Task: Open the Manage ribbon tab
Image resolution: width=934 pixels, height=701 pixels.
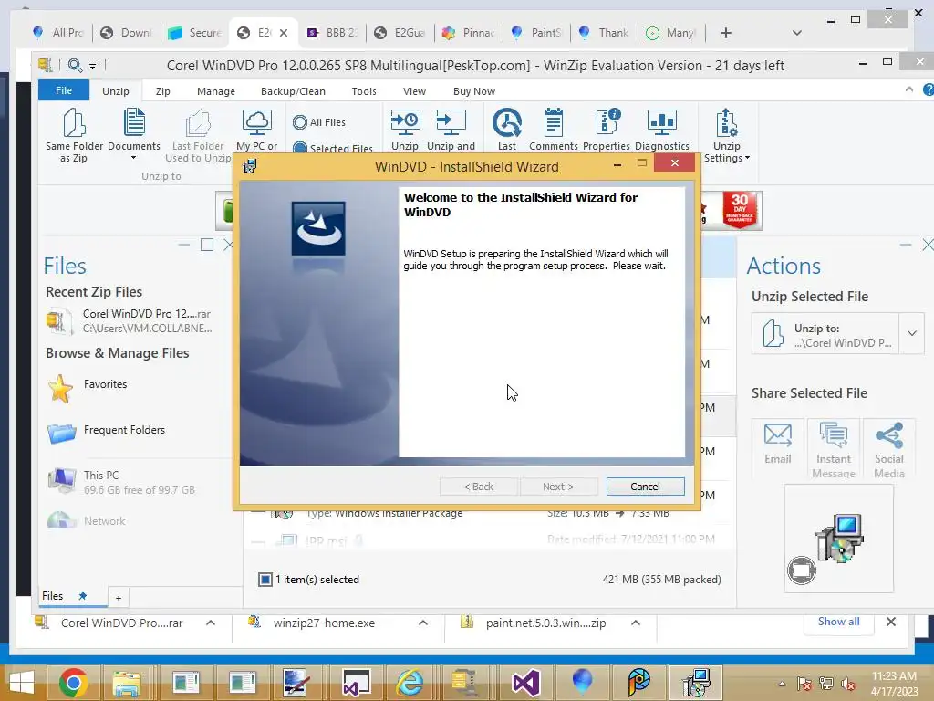Action: pyautogui.click(x=215, y=91)
